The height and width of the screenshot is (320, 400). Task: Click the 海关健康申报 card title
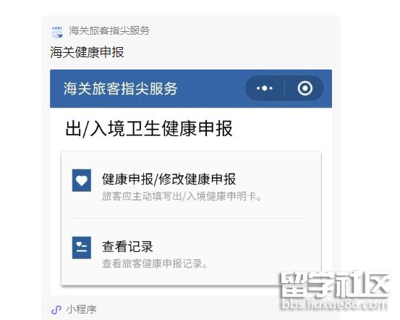pos(87,52)
